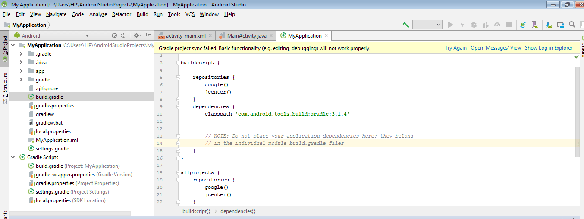Open settings.gradle (Project Settings)
Image resolution: width=584 pixels, height=219 pixels.
72,192
